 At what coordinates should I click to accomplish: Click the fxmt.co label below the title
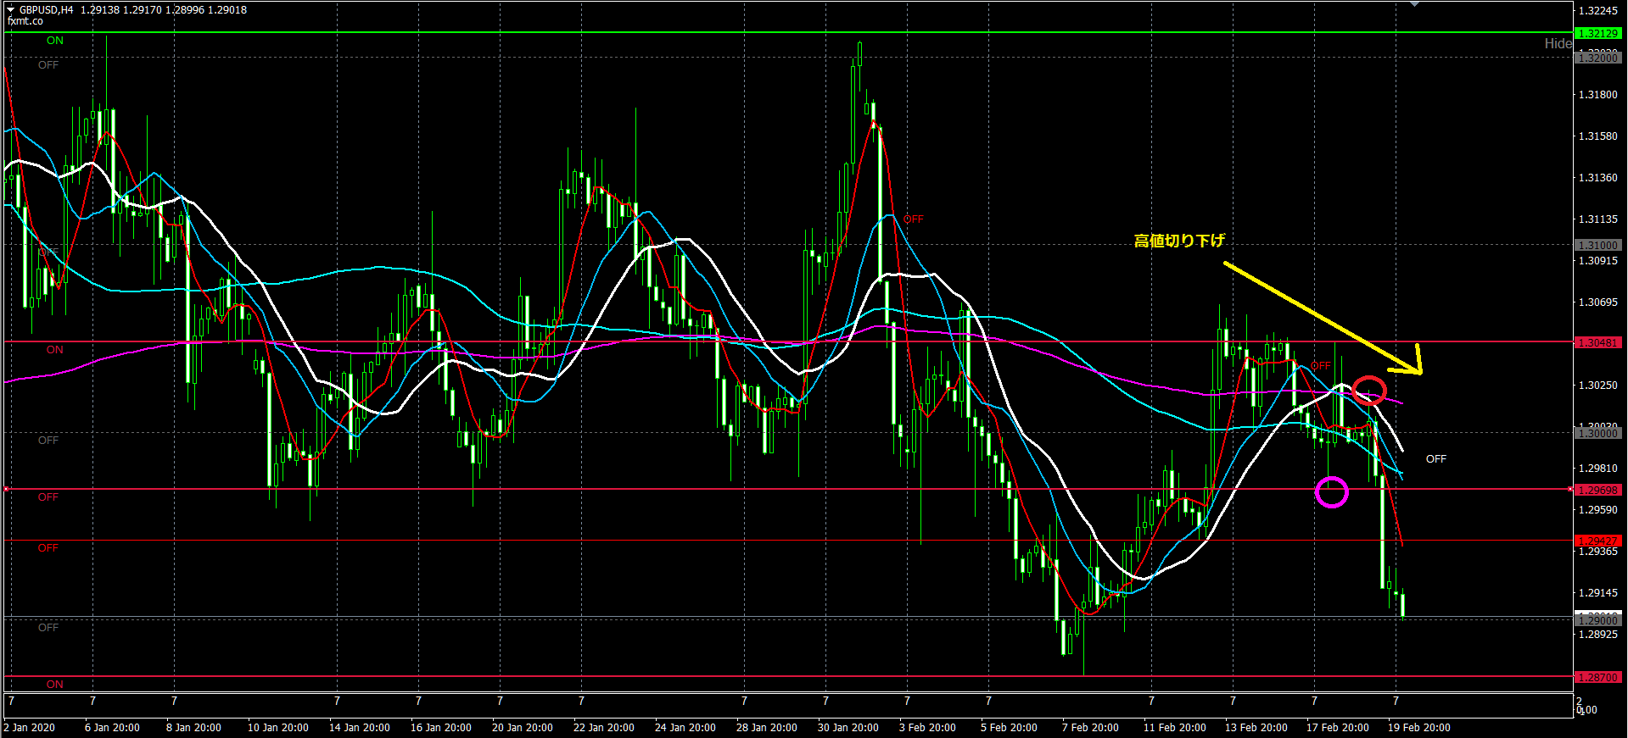(x=25, y=21)
